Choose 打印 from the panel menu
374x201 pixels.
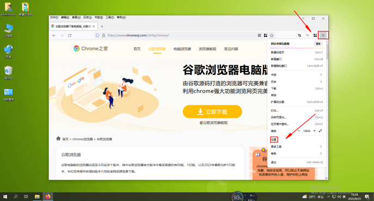pos(297,110)
